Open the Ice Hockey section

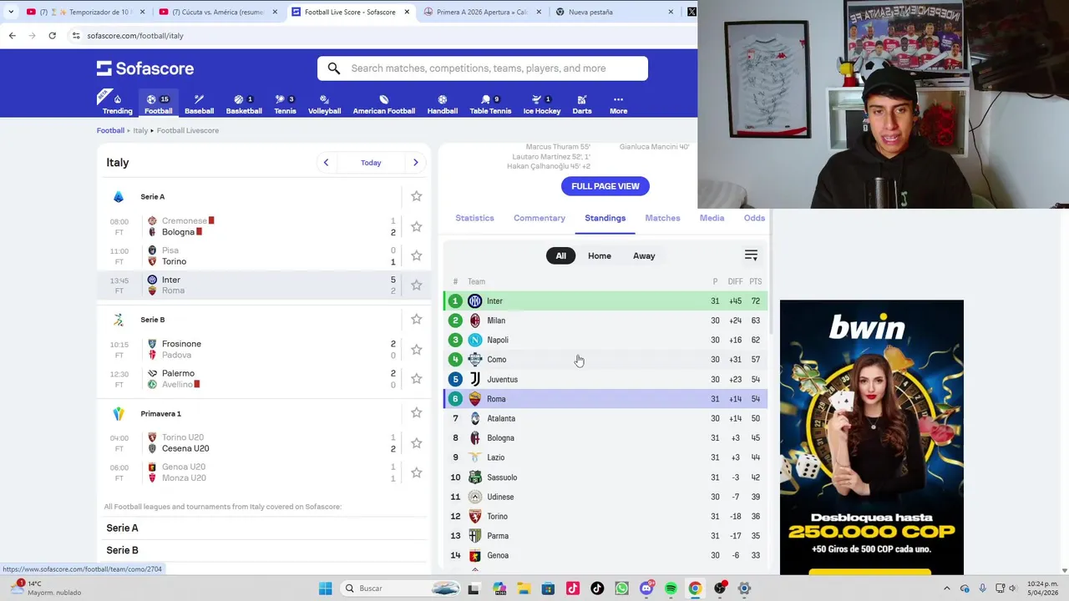coord(541,104)
